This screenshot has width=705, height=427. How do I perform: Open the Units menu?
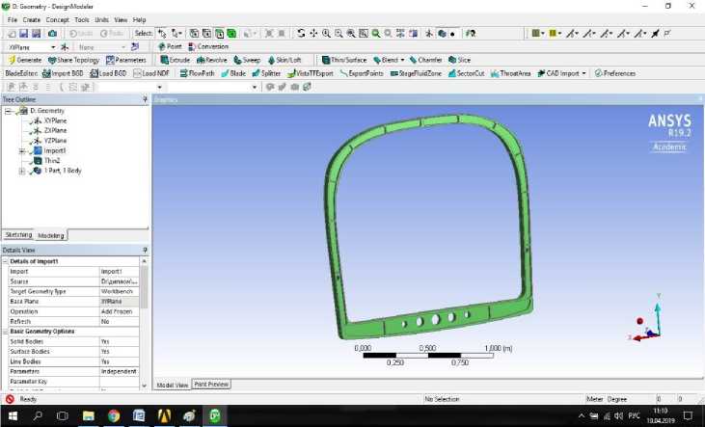[101, 20]
